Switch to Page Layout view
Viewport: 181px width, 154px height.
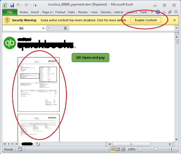pos(118,149)
